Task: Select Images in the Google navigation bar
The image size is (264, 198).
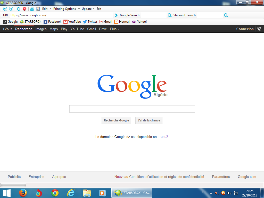Action: tap(41, 29)
